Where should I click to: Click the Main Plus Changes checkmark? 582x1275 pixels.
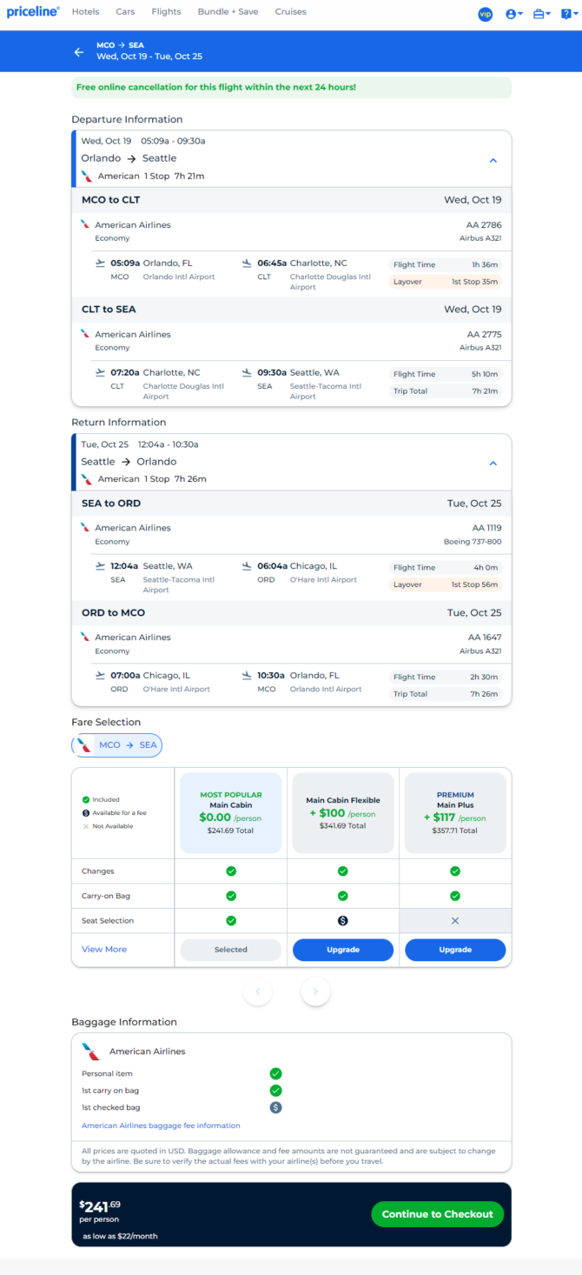coord(455,871)
